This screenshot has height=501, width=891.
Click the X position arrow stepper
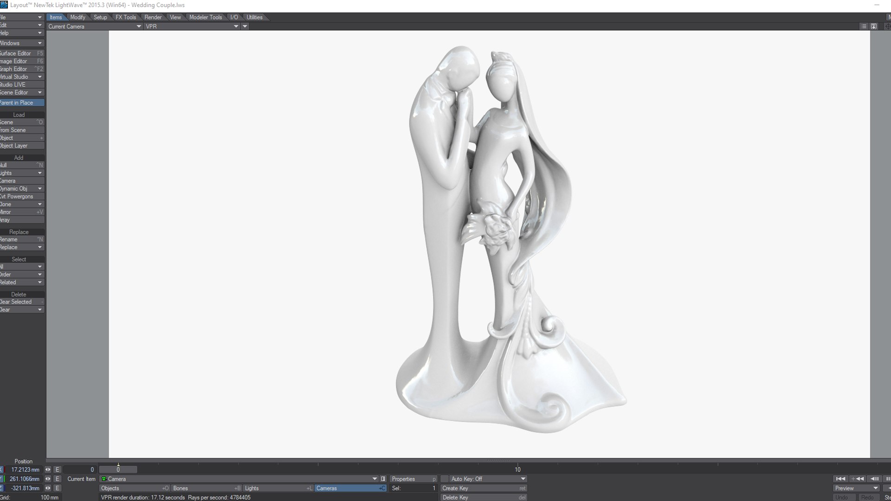48,469
